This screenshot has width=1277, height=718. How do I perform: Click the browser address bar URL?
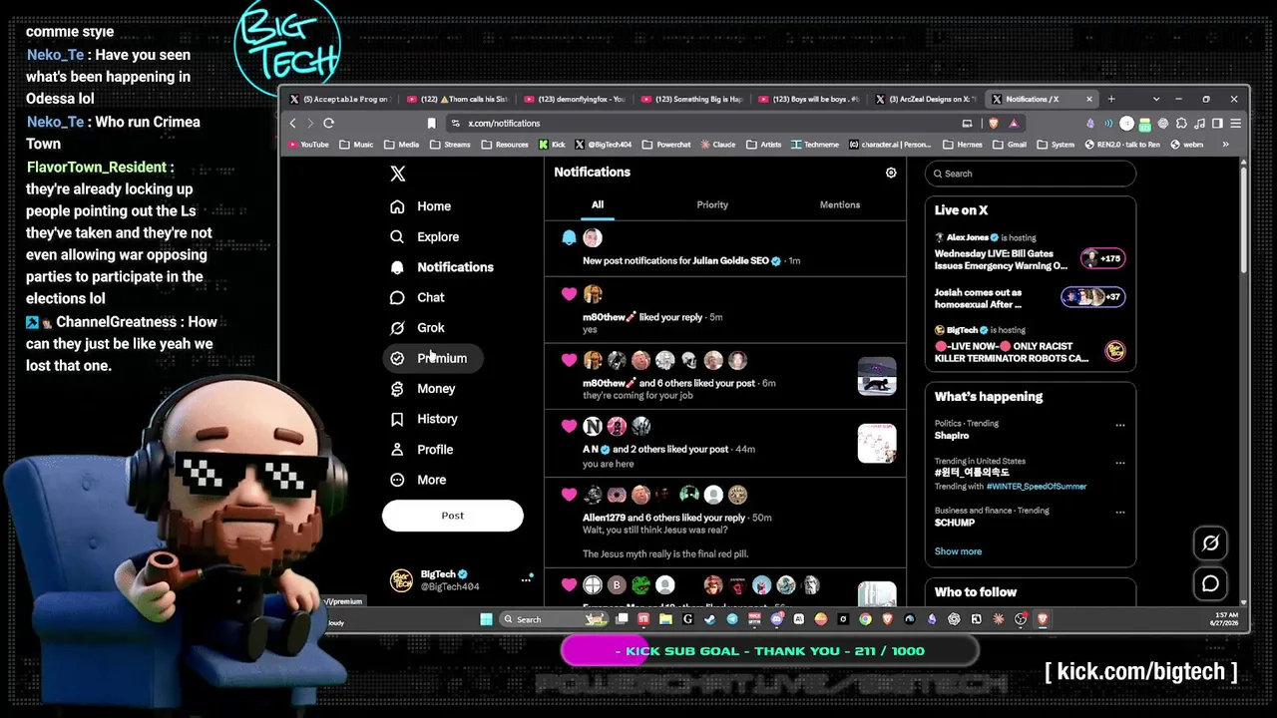coord(504,124)
